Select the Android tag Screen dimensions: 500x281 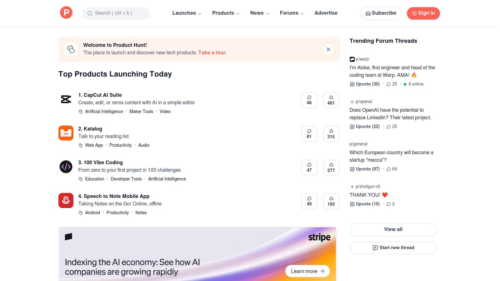(92, 213)
